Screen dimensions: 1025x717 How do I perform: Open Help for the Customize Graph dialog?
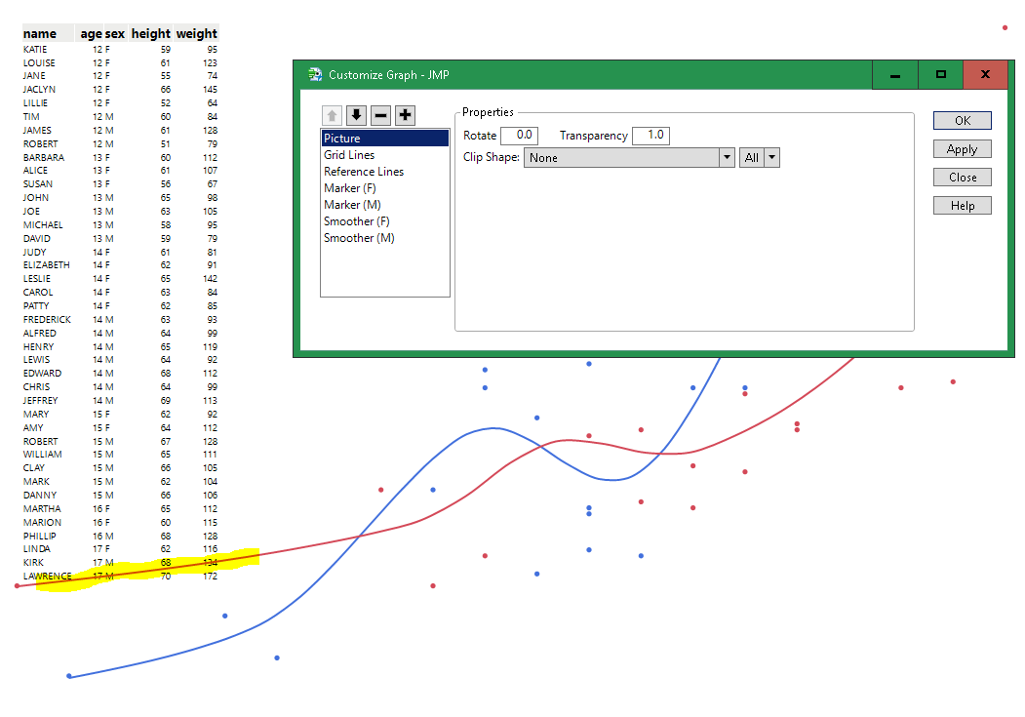(x=962, y=205)
